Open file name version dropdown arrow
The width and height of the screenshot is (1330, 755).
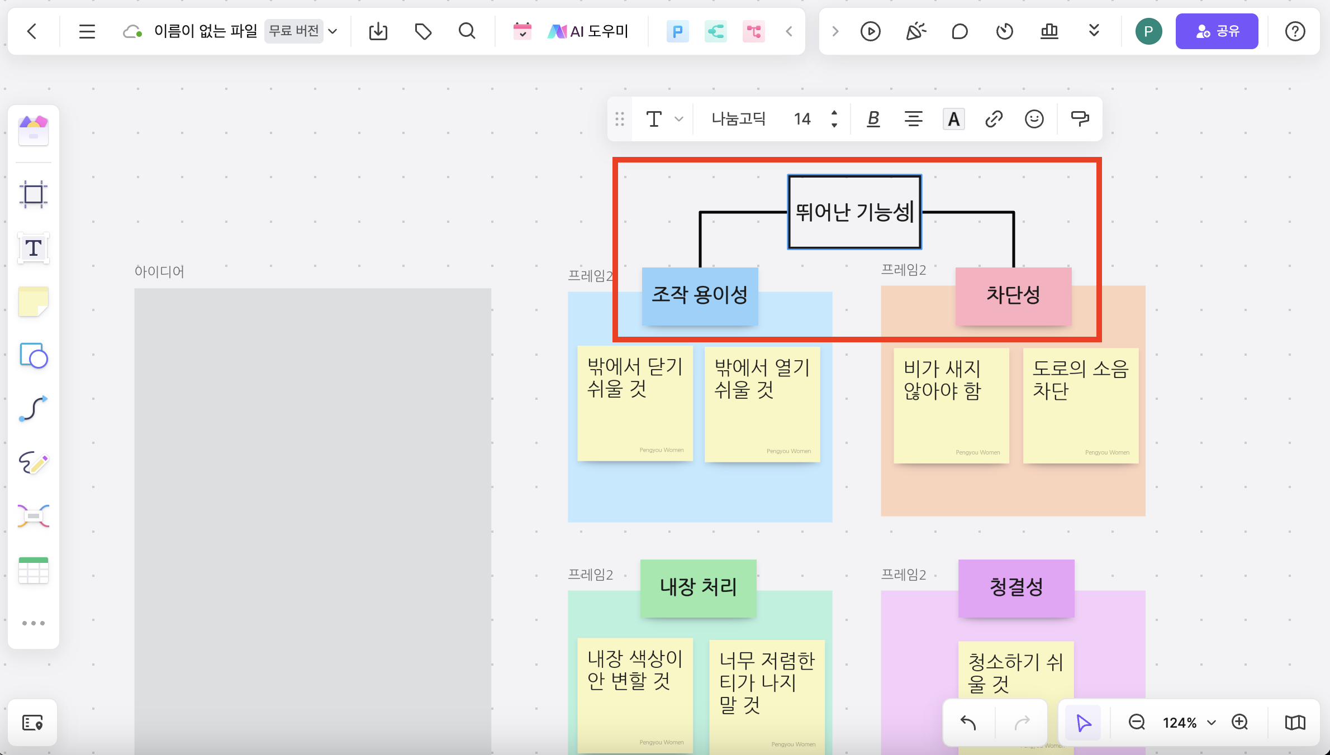pos(333,31)
